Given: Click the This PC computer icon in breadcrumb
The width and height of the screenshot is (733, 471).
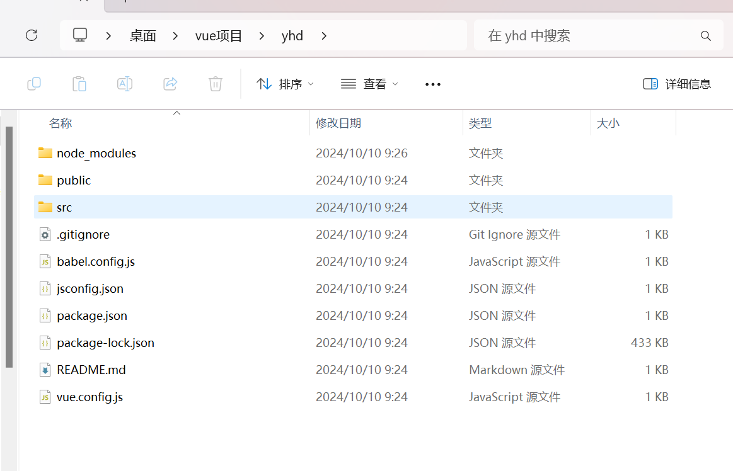Looking at the screenshot, I should (79, 35).
